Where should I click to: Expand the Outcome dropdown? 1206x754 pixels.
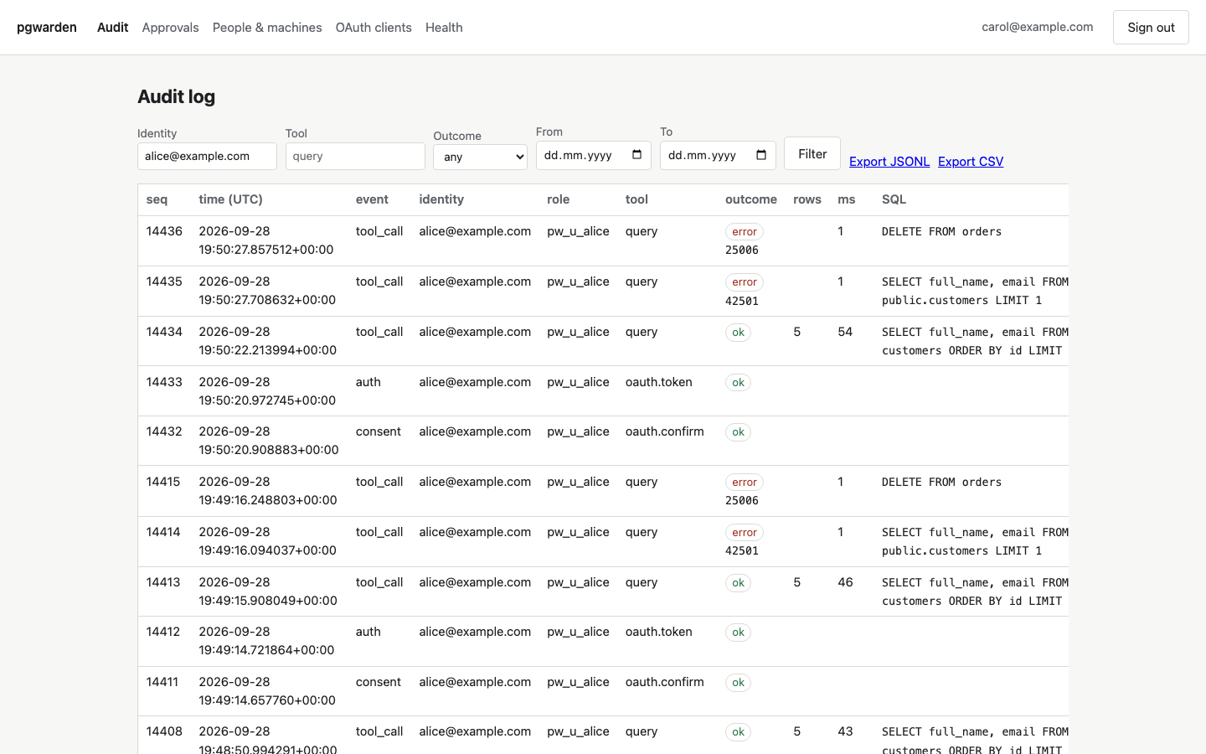[x=480, y=157]
